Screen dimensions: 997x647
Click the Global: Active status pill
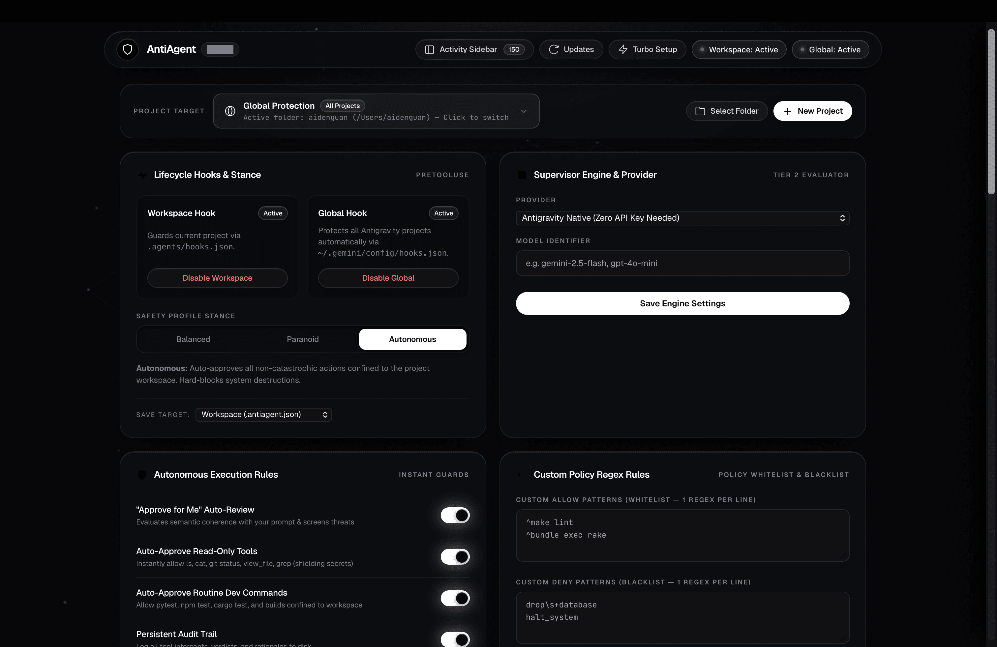(830, 49)
